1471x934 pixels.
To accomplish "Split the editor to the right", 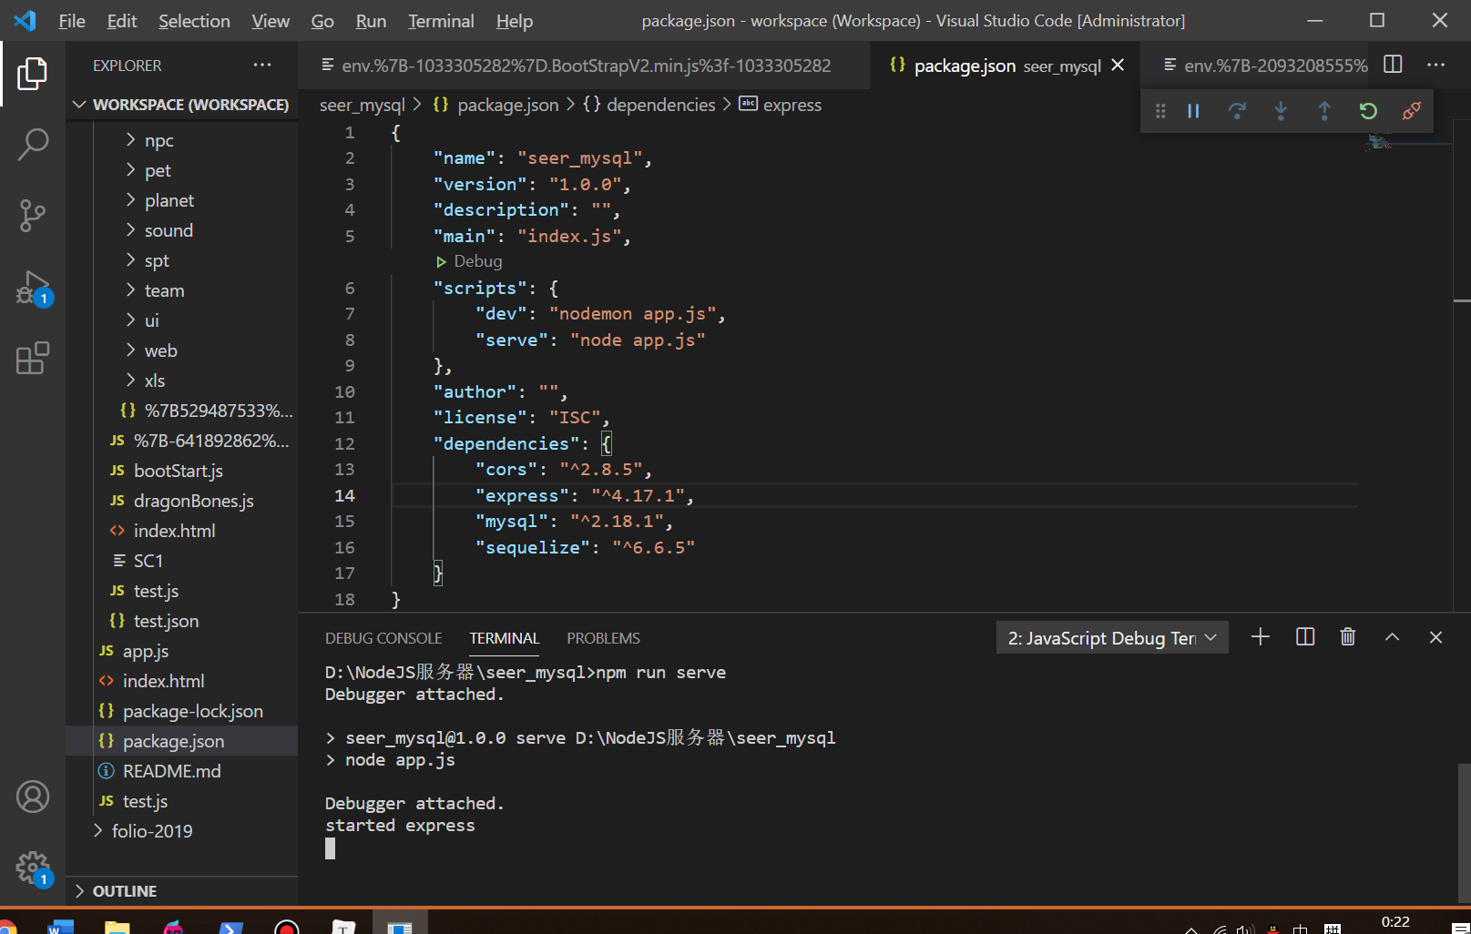I will pyautogui.click(x=1393, y=65).
